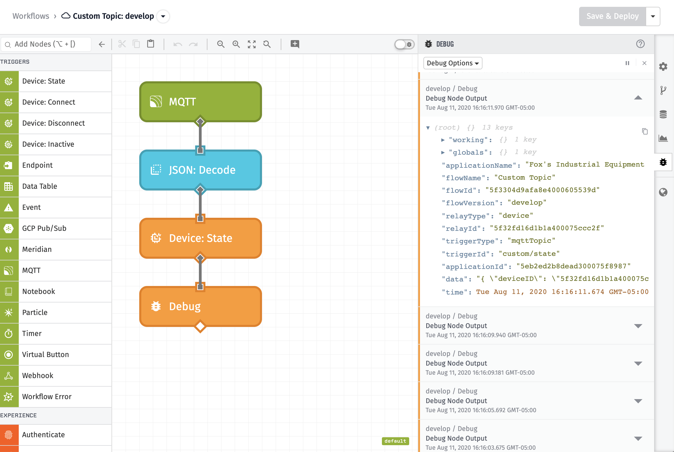
Task: Select the Debug node on canvas
Action: click(201, 306)
